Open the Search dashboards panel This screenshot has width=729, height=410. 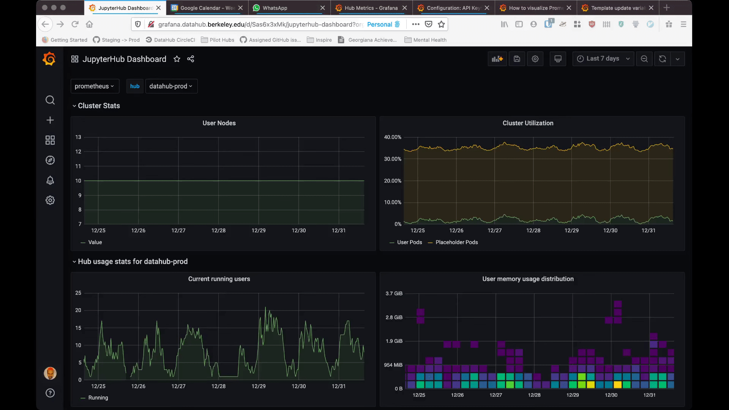(x=50, y=99)
